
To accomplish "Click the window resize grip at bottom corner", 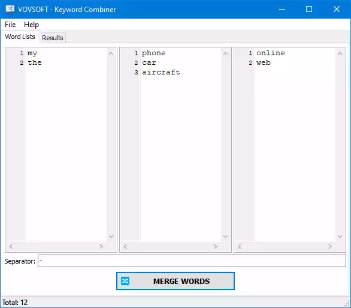I will click(x=347, y=304).
